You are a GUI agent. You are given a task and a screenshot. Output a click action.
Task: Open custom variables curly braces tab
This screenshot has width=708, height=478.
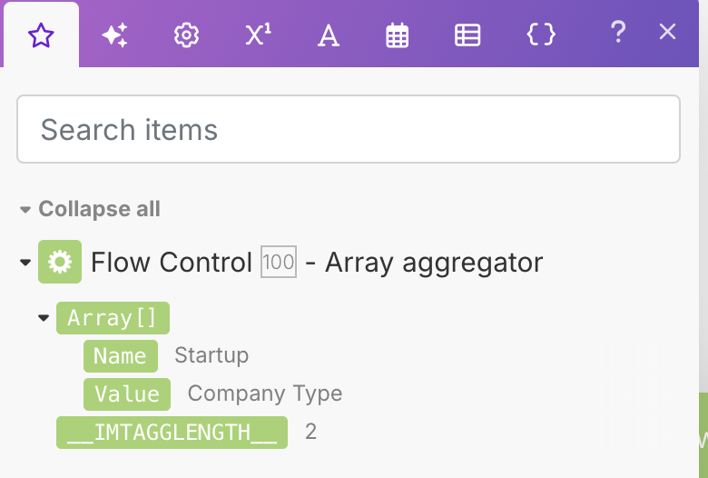[x=541, y=35]
